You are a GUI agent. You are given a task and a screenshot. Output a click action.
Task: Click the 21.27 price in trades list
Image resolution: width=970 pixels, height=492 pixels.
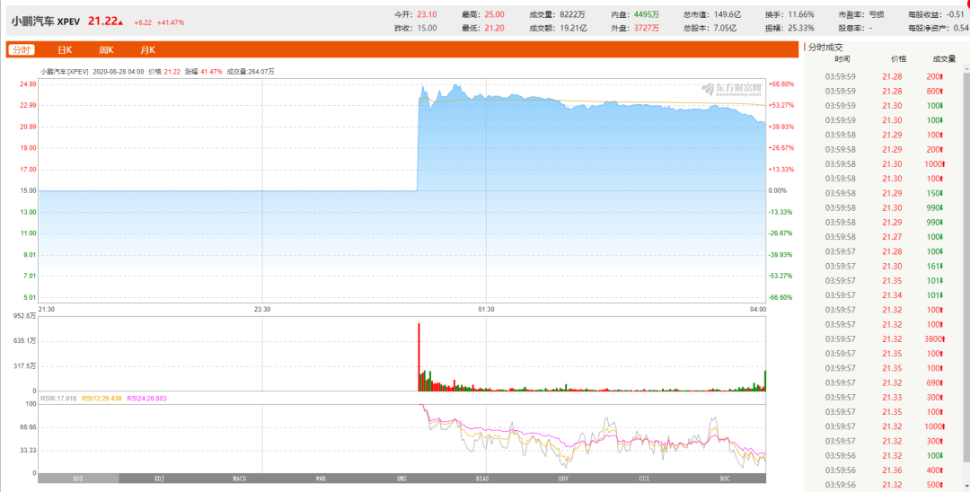coord(892,237)
